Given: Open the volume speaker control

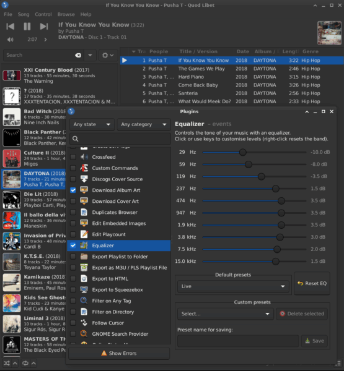Looking at the screenshot, I should click(x=10, y=40).
